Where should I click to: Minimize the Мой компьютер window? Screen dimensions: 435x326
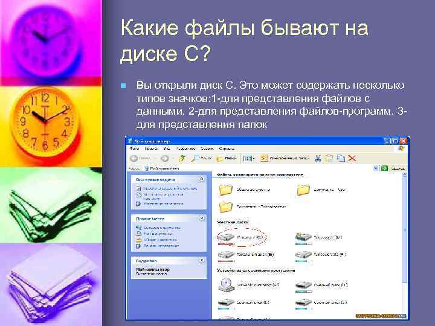point(387,141)
